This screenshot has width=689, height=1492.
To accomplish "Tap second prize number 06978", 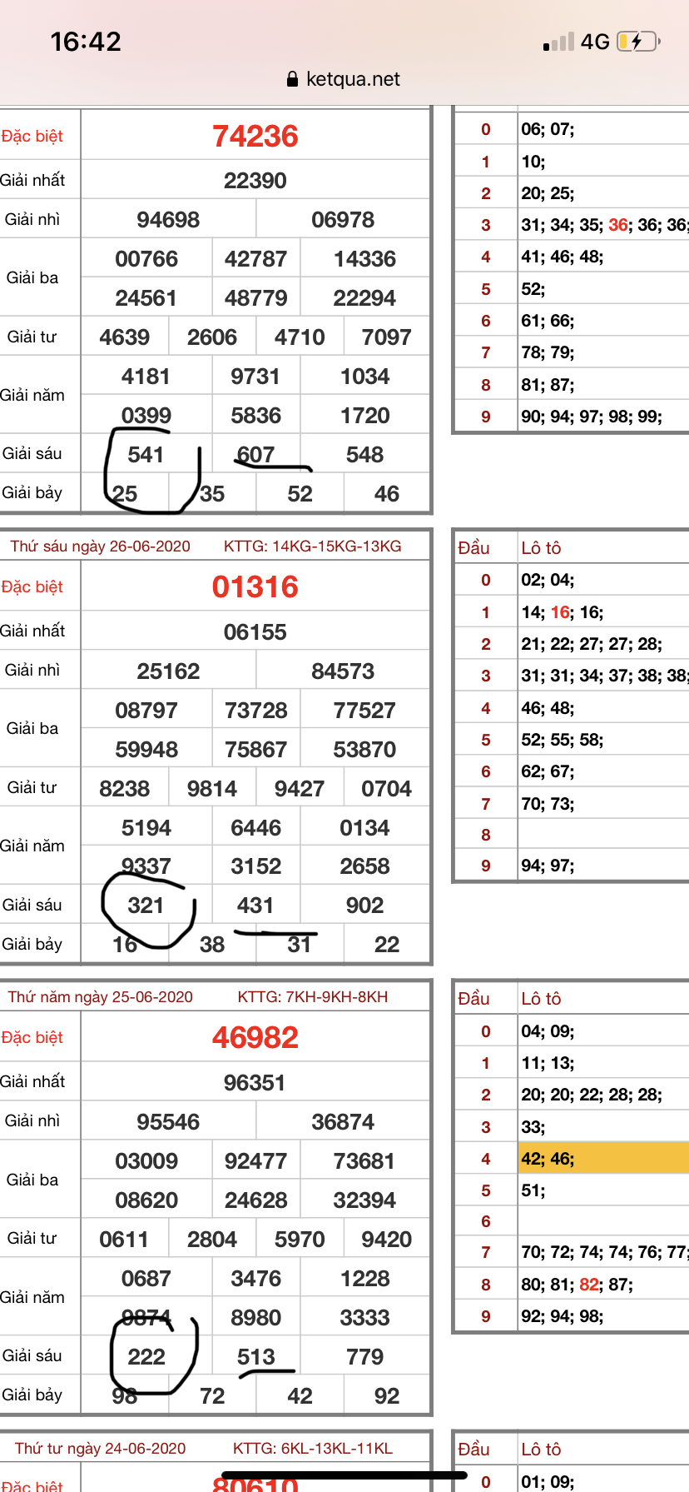I will click(x=343, y=220).
